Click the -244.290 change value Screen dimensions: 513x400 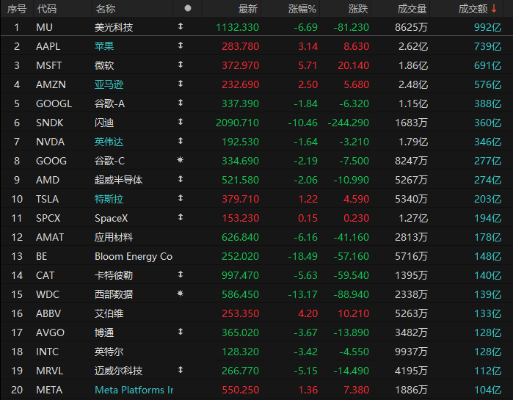(x=349, y=123)
